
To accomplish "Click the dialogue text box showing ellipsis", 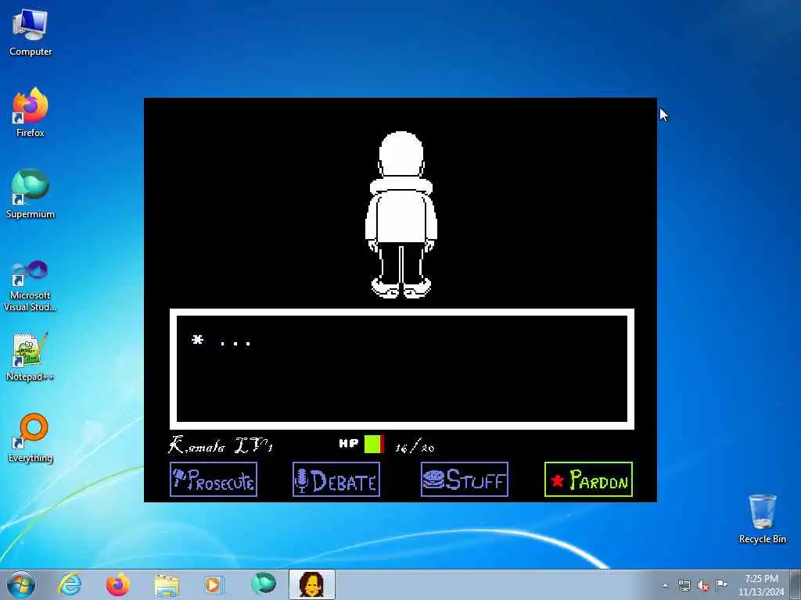I will [402, 369].
